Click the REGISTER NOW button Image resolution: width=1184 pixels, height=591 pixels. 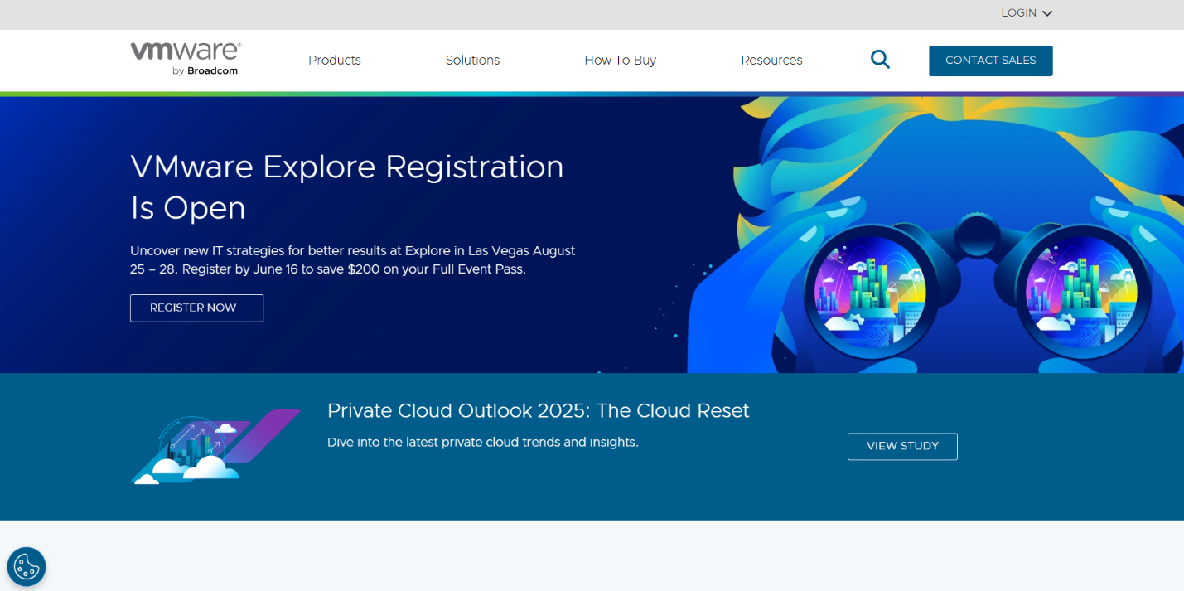point(196,308)
